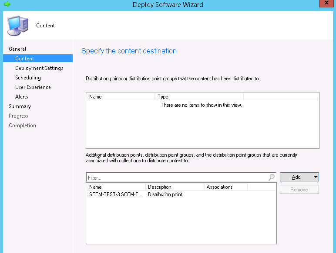
Task: Open the Add button dropdown arrow
Action: [315, 177]
